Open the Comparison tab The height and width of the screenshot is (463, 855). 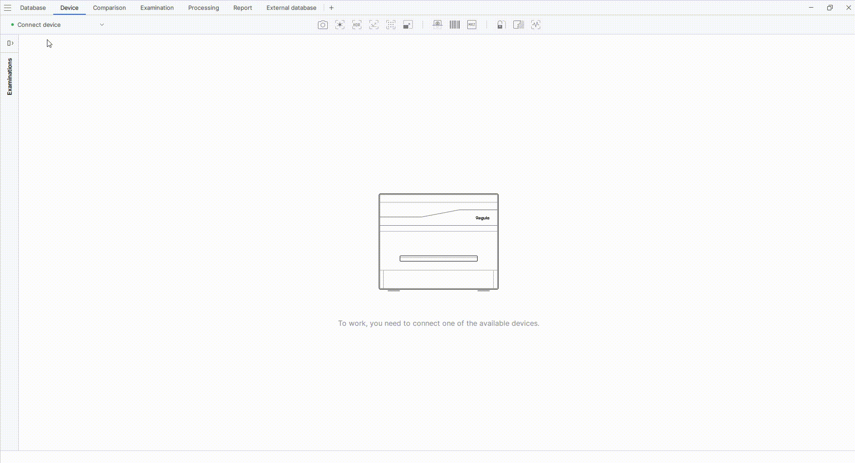tap(110, 8)
